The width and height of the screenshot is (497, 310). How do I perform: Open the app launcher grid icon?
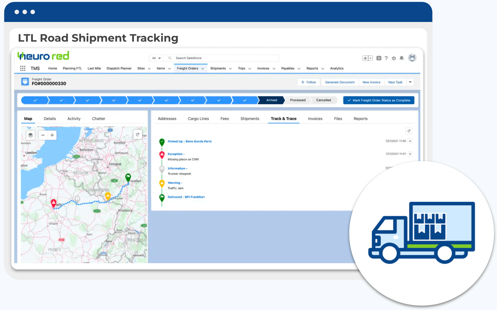point(23,68)
